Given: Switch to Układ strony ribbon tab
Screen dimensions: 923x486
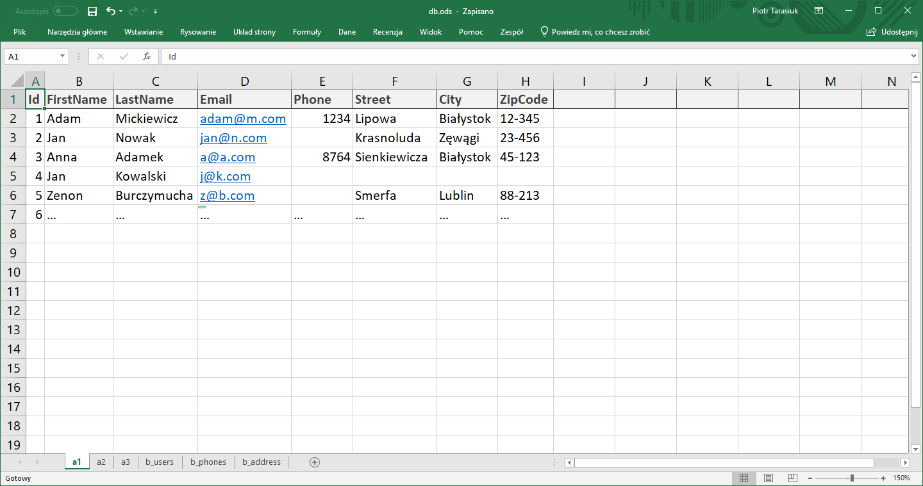Looking at the screenshot, I should pos(254,32).
